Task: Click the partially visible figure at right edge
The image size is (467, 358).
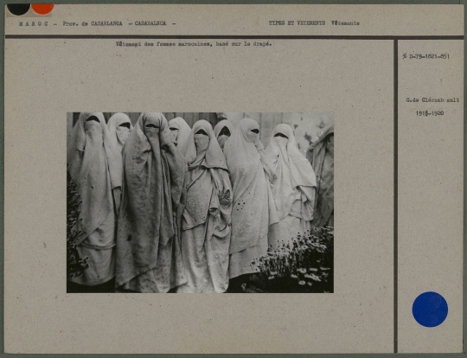Action: pyautogui.click(x=322, y=177)
